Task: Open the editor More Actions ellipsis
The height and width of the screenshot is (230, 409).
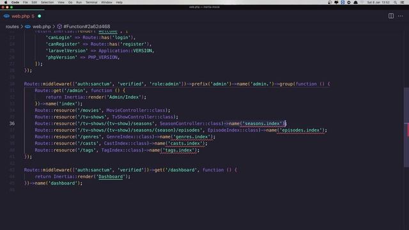Action: (x=401, y=16)
